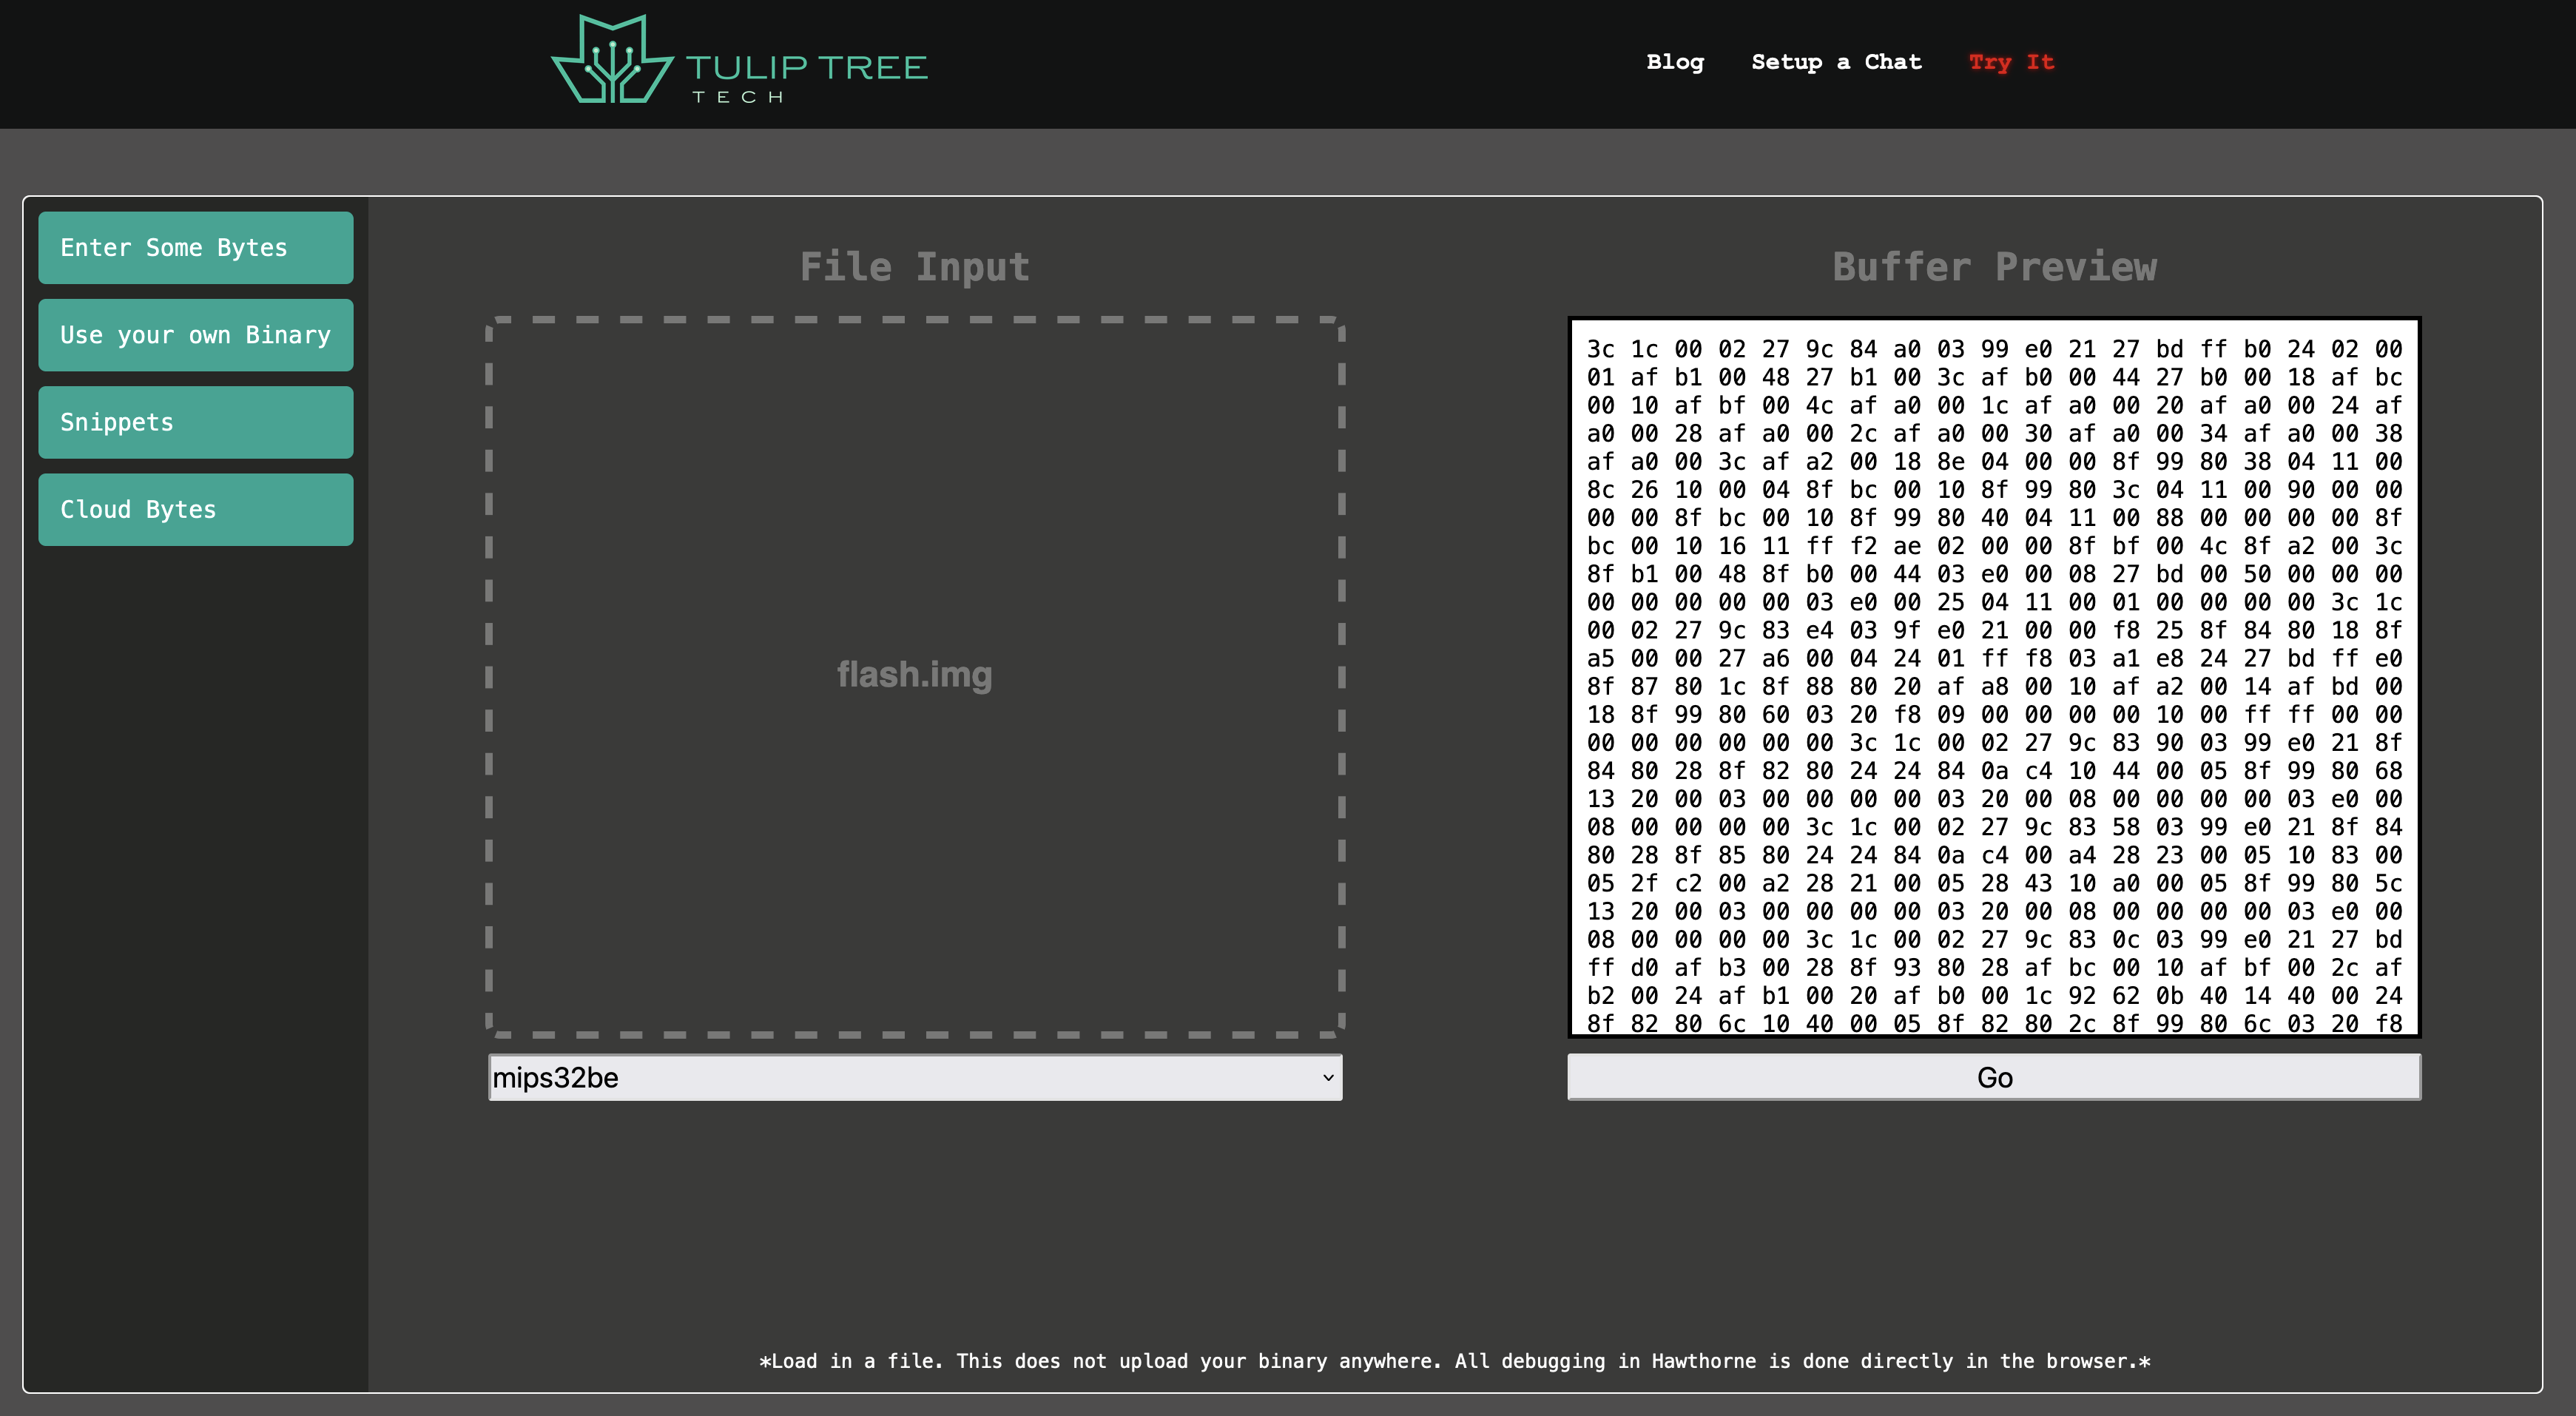Open the mips32be architecture dropdown
The width and height of the screenshot is (2576, 1416).
point(915,1077)
